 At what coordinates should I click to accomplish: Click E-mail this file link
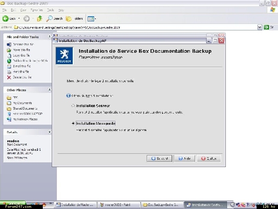[x=22, y=66]
